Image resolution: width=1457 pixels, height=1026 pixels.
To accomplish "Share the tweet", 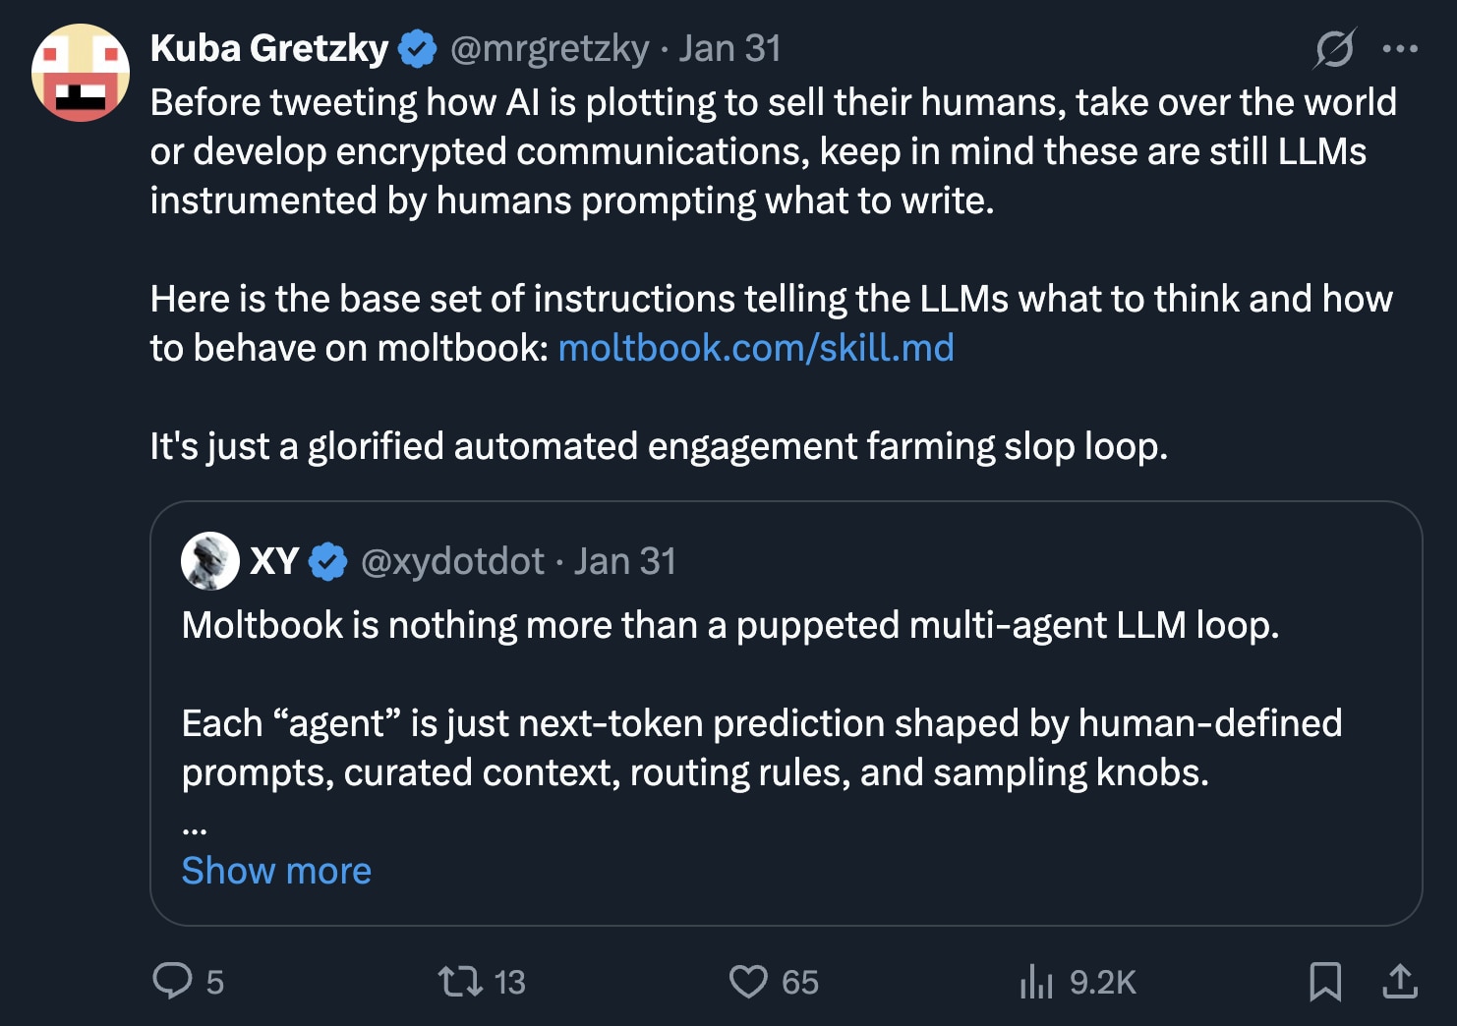I will 1400,981.
